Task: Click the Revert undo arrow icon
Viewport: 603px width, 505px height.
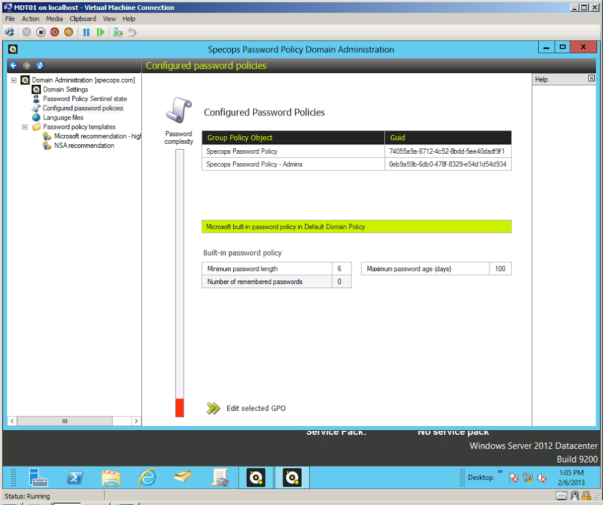Action: pos(132,32)
